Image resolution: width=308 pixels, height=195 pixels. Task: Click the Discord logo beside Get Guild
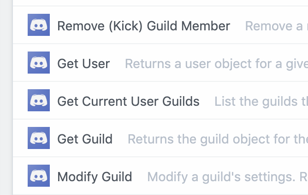click(x=39, y=138)
